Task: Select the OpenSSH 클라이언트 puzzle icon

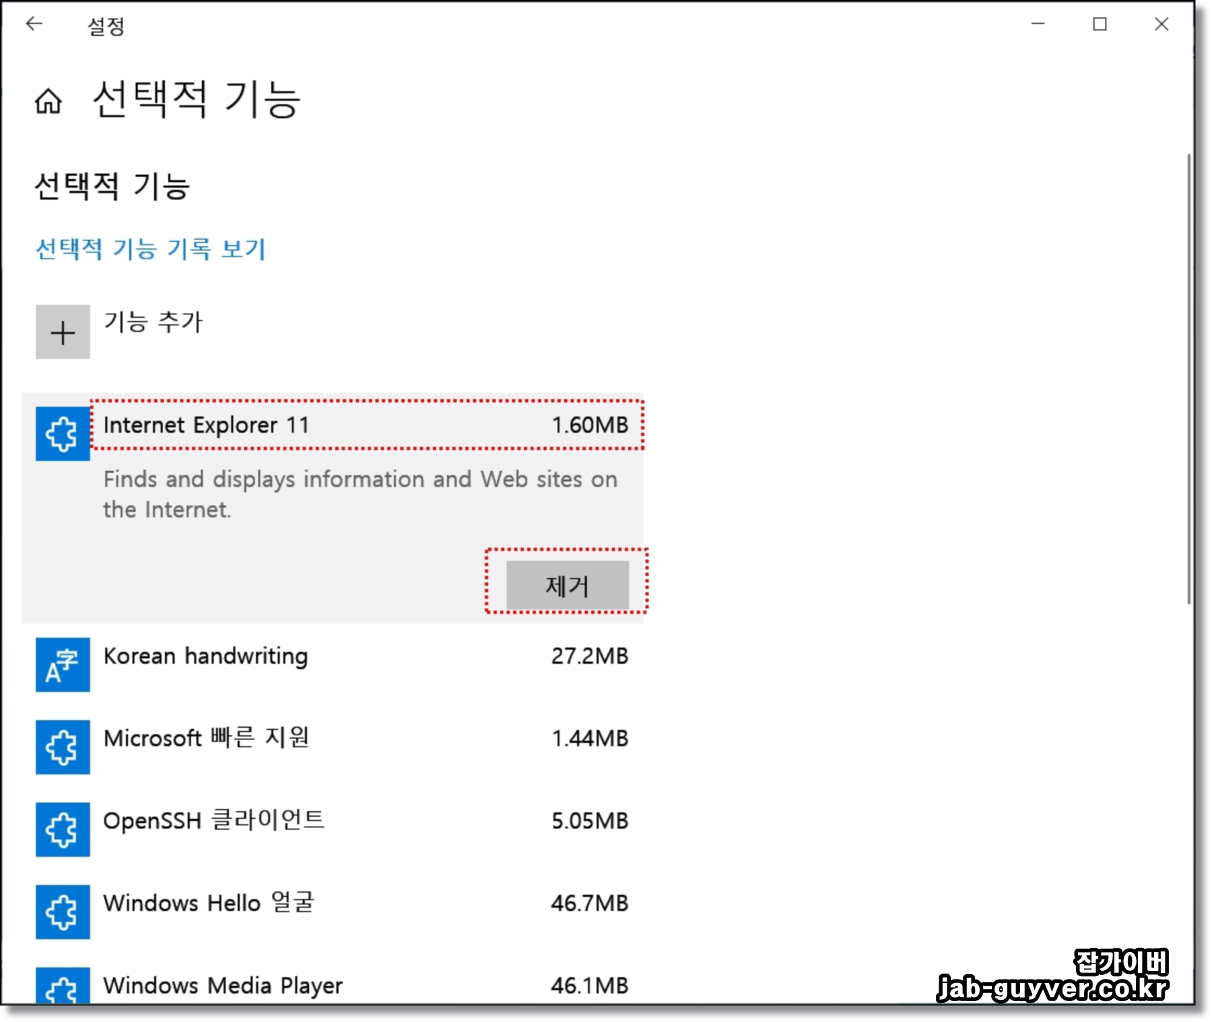Action: (x=63, y=829)
